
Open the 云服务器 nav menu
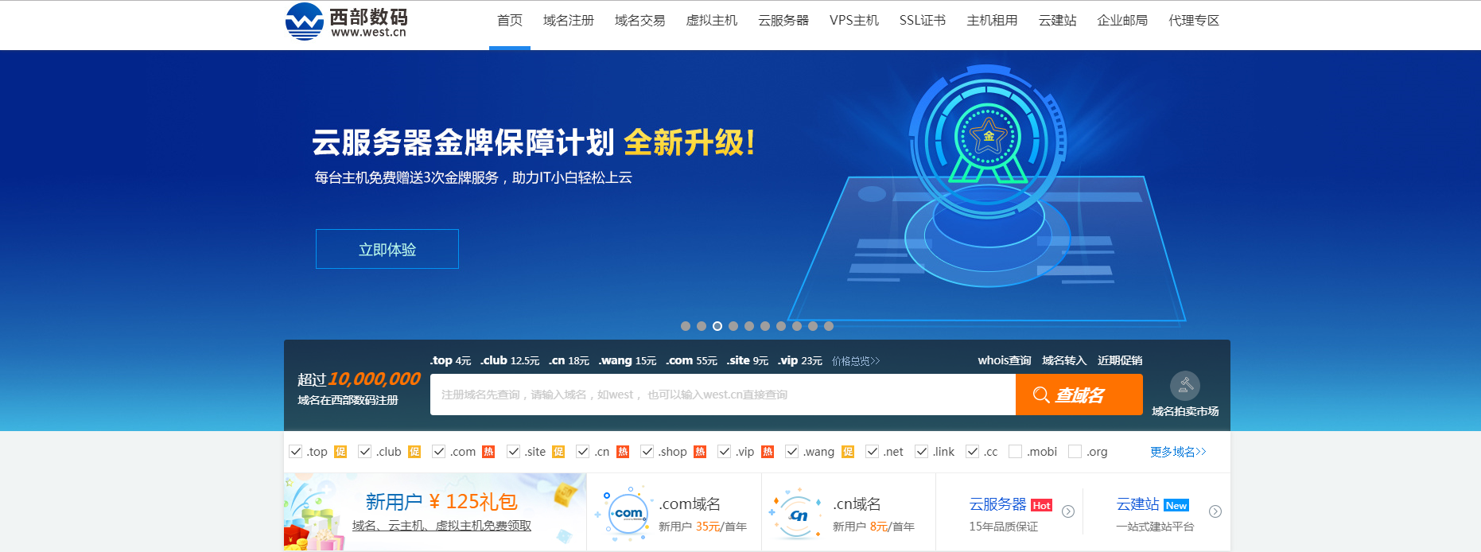tap(783, 21)
